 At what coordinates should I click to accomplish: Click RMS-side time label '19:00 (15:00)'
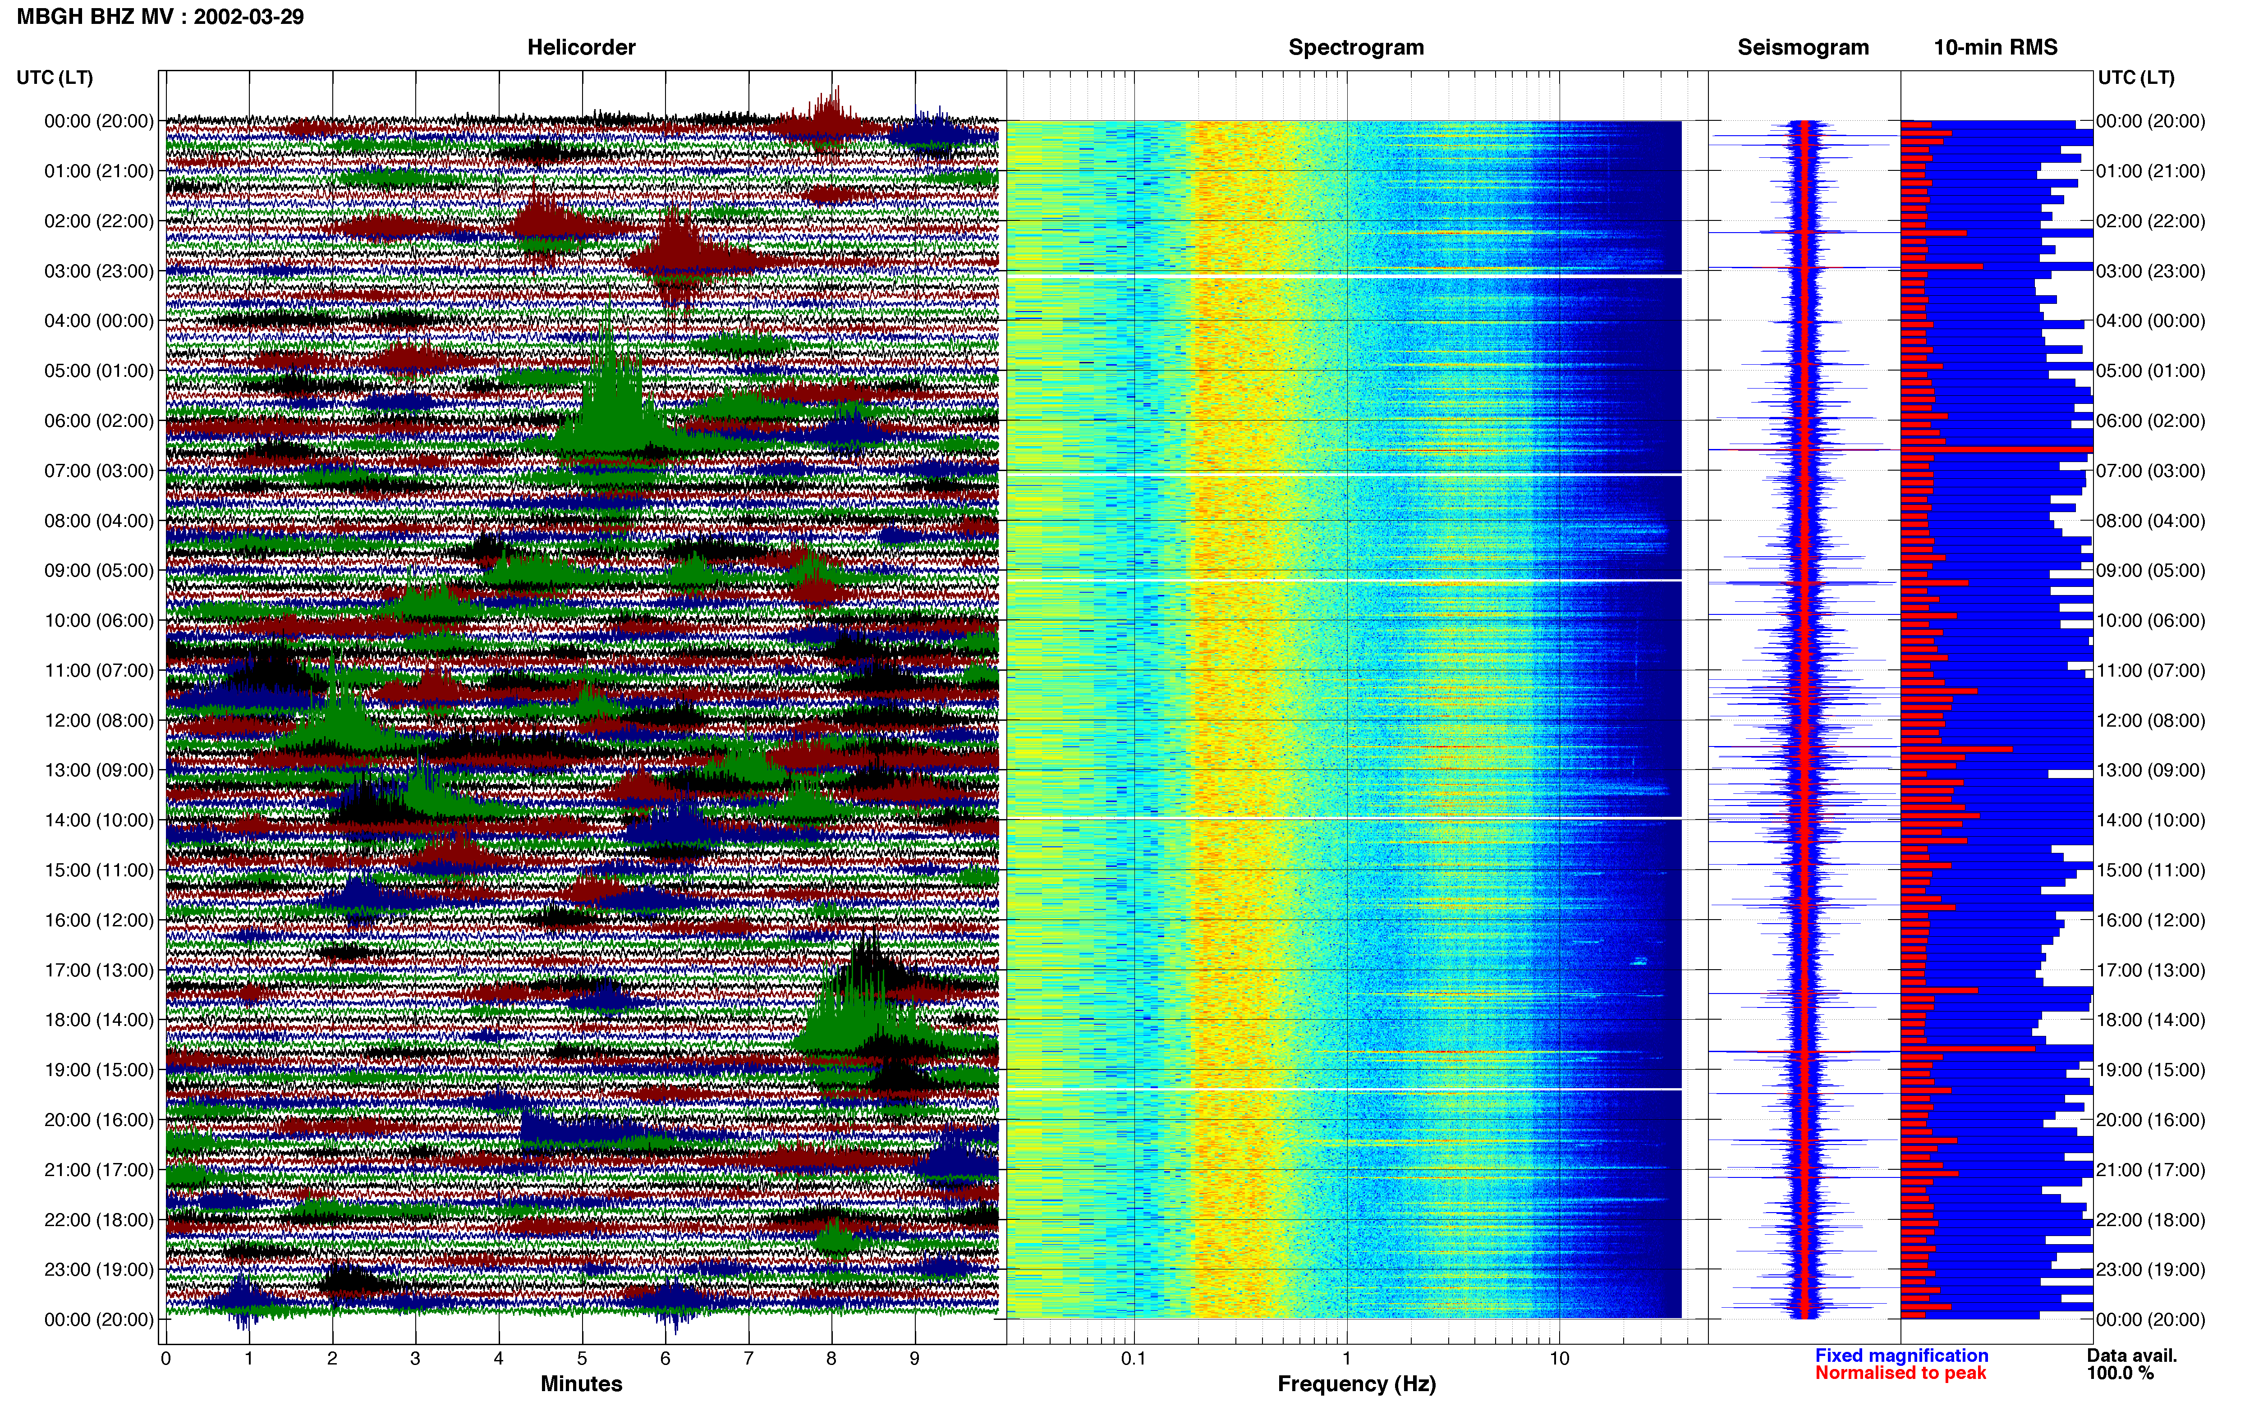[2151, 1070]
